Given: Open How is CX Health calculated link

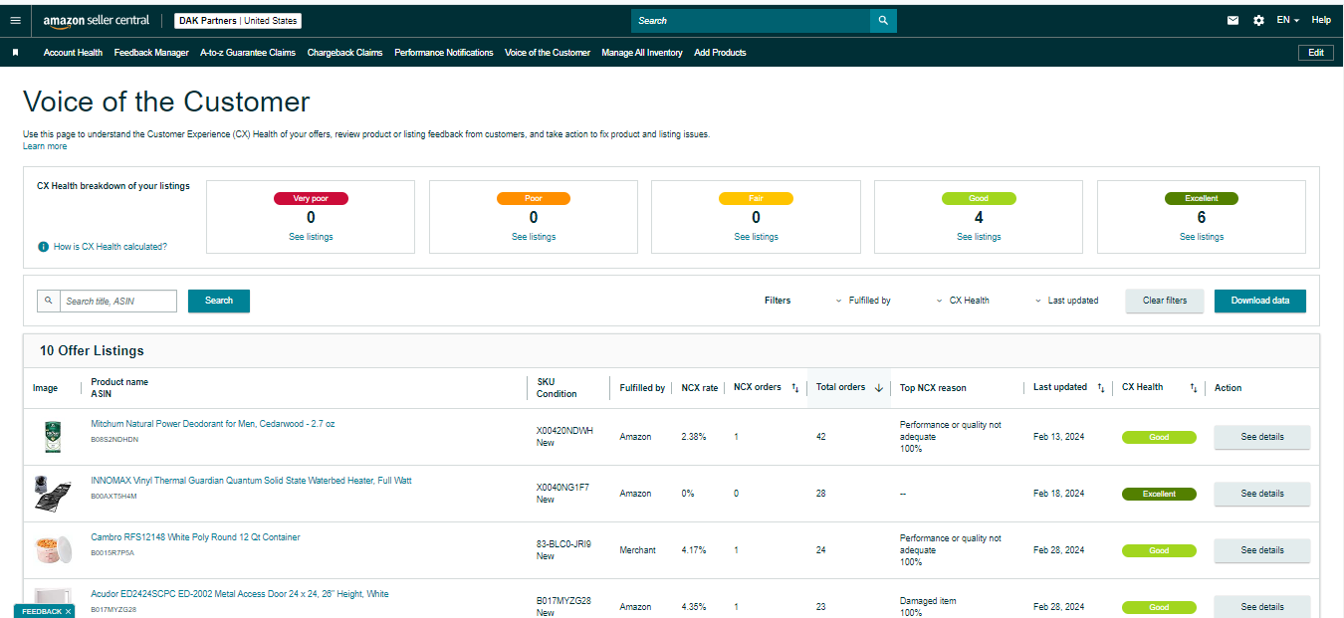Looking at the screenshot, I should point(111,246).
